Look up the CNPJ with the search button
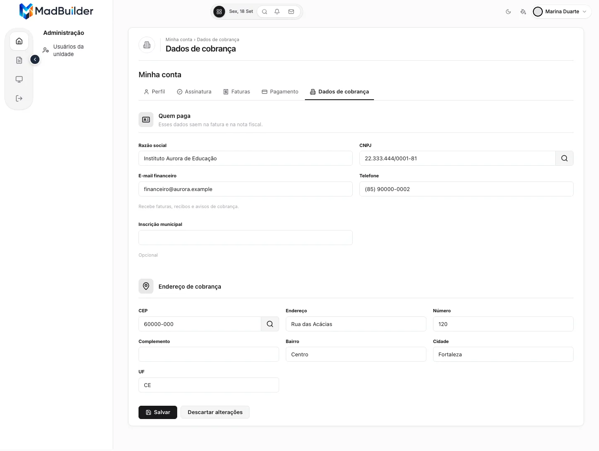The height and width of the screenshot is (451, 599). pyautogui.click(x=564, y=158)
